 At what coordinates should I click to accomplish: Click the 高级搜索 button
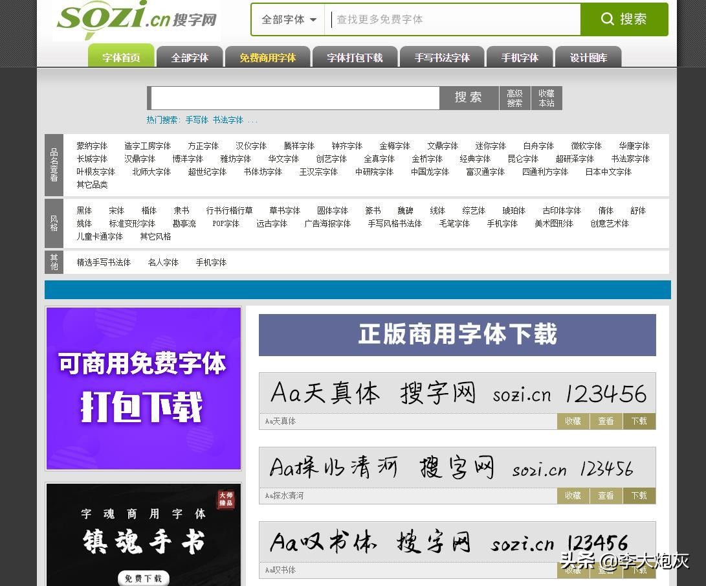[x=514, y=98]
